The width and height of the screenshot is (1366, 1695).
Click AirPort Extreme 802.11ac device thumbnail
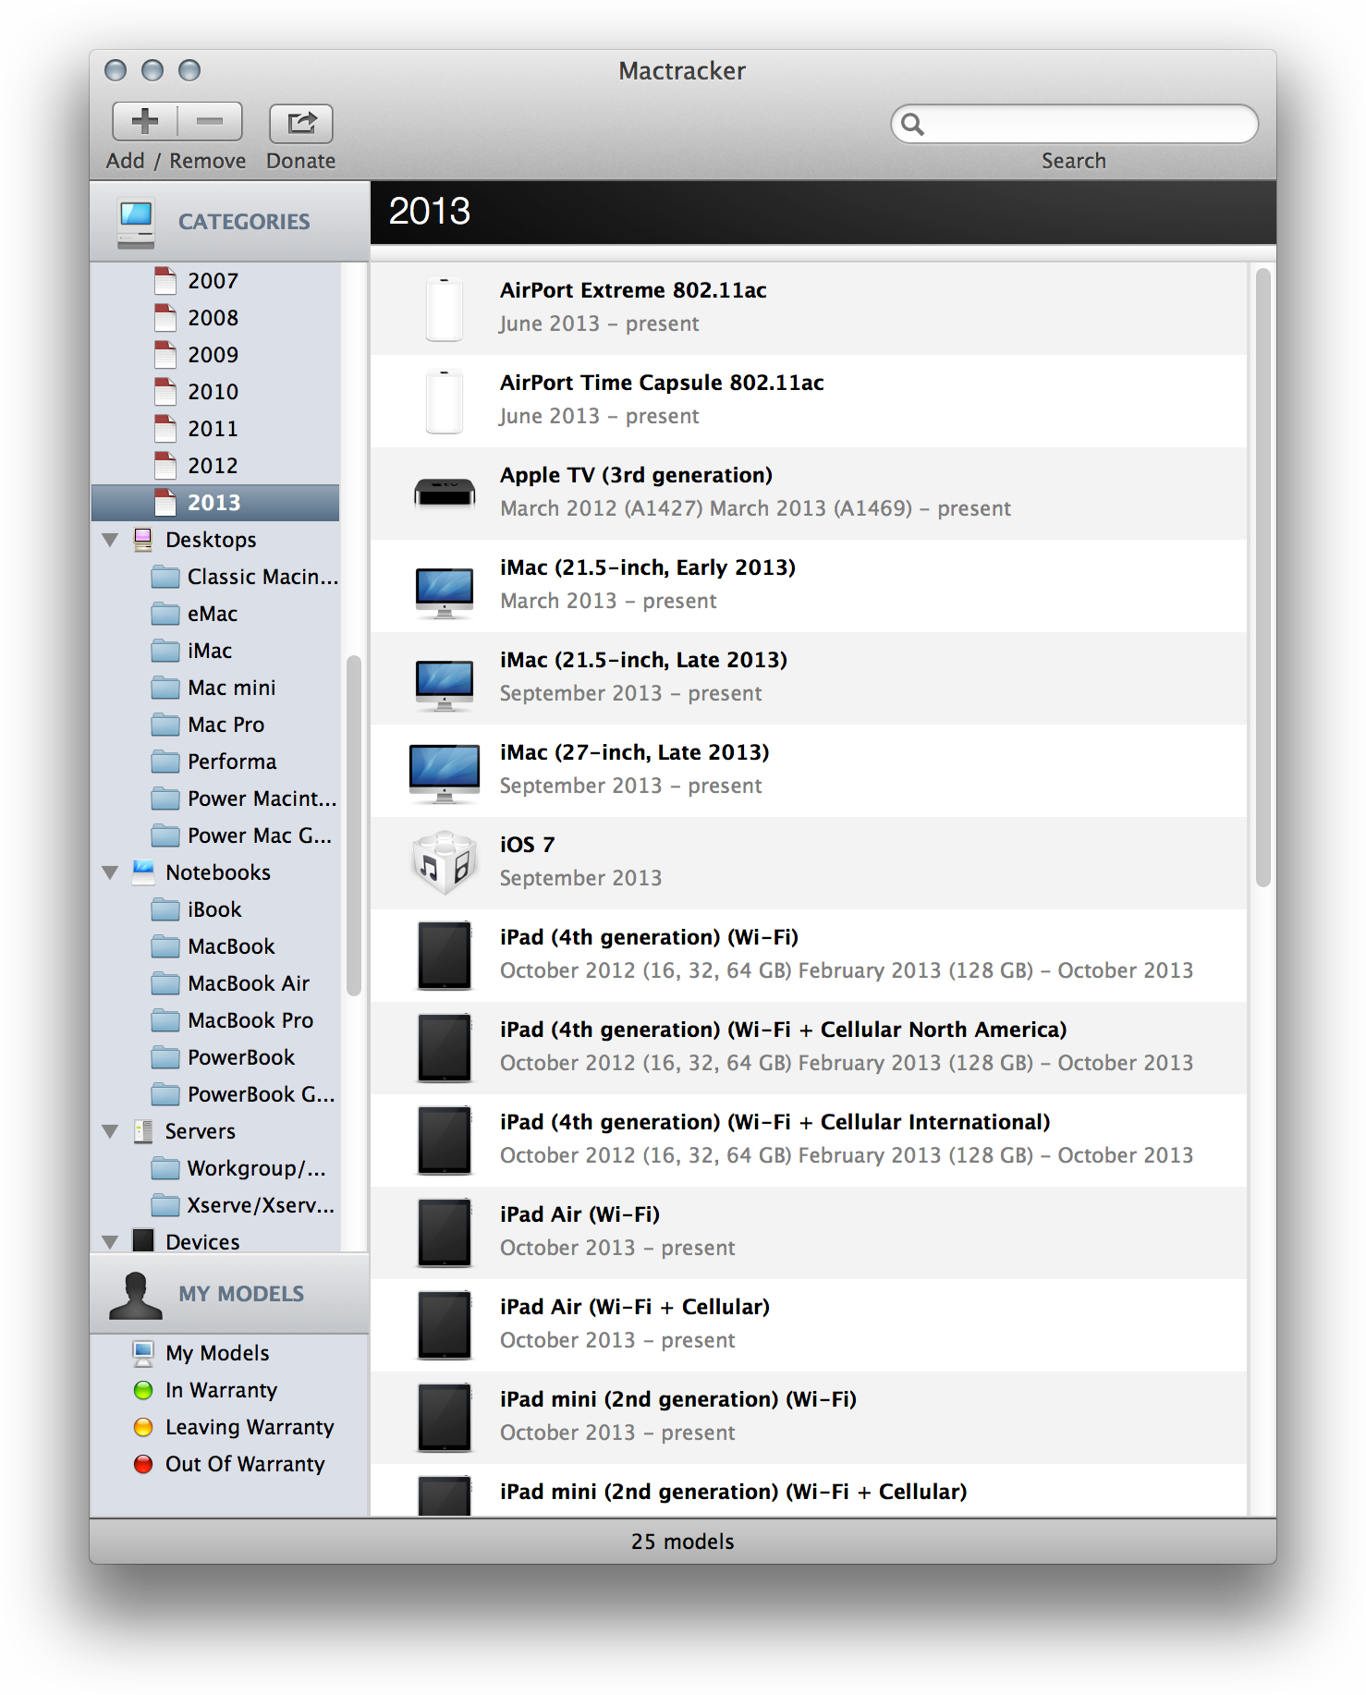point(445,310)
